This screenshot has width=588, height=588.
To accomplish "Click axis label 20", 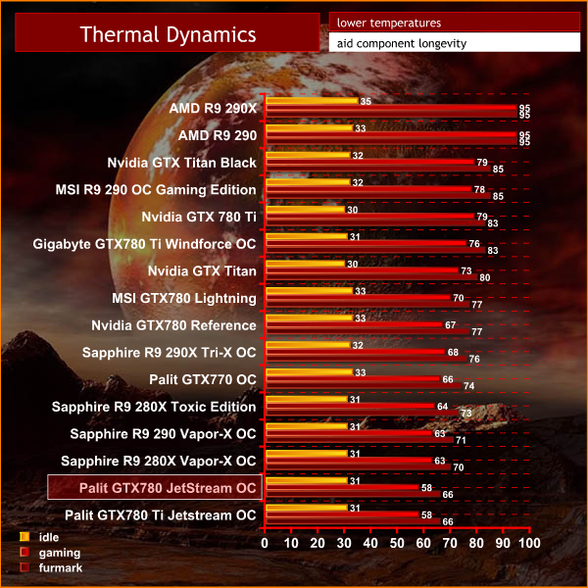I will [x=318, y=543].
